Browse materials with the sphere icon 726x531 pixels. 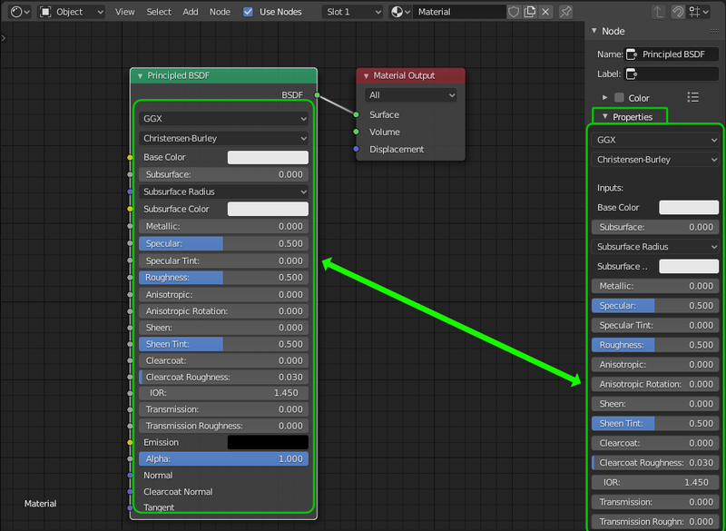pyautogui.click(x=400, y=12)
